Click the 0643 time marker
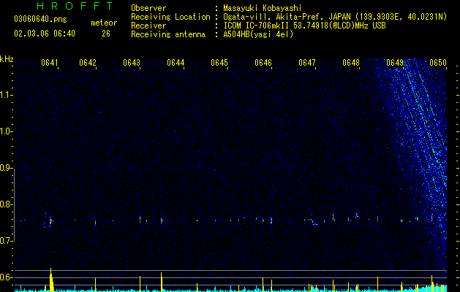The height and width of the screenshot is (292, 460). pyautogui.click(x=132, y=63)
